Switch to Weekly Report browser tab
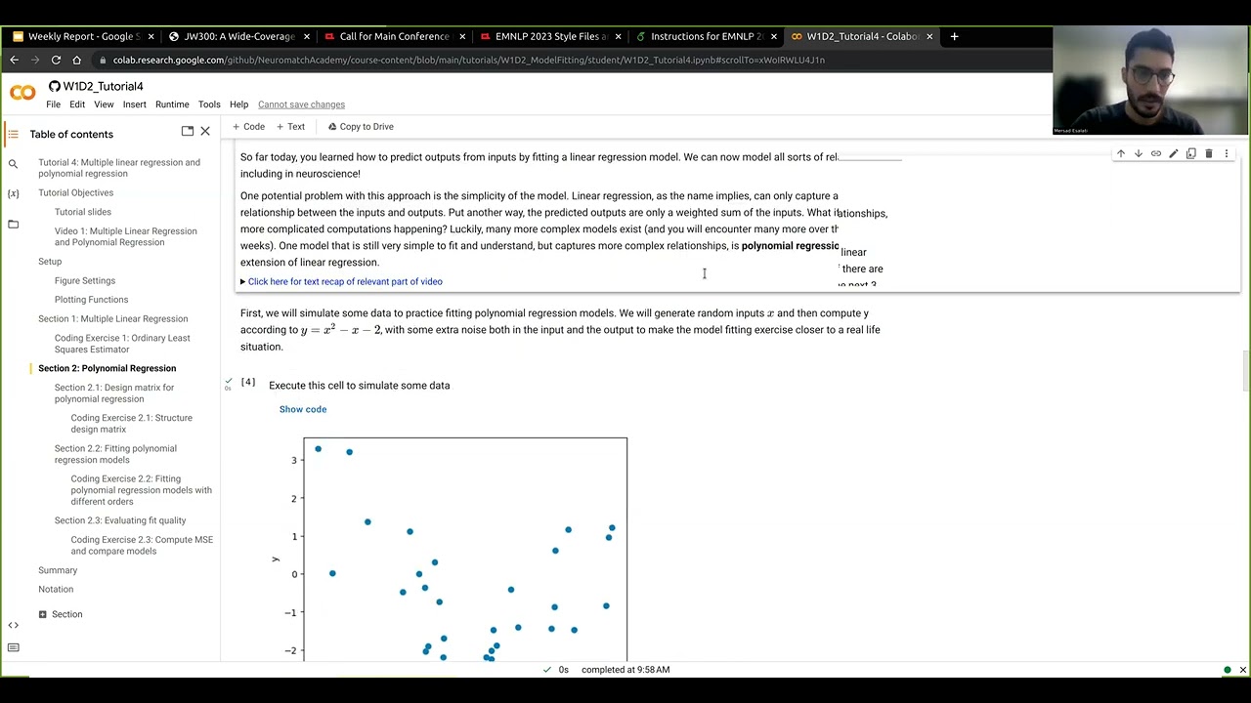This screenshot has height=703, width=1251. (83, 36)
